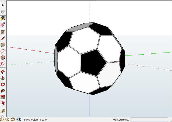
Task: Activate the Paint Bucket tool
Action: pyautogui.click(x=3, y=18)
